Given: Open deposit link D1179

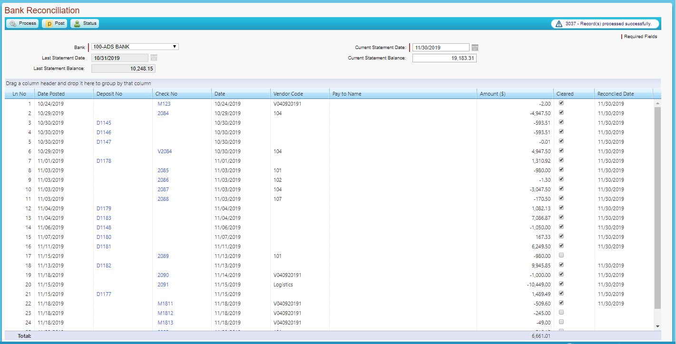Looking at the screenshot, I should click(x=104, y=208).
